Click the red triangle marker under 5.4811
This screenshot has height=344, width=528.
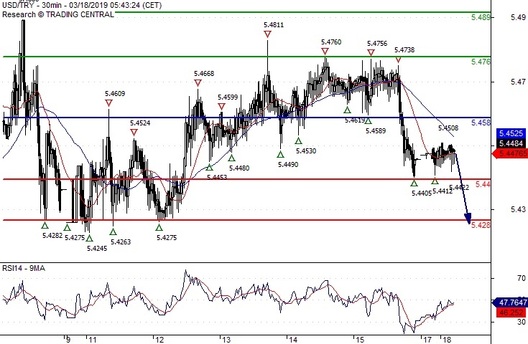pyautogui.click(x=267, y=34)
